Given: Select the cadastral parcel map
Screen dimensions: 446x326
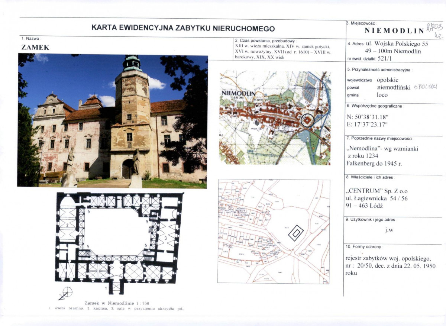Looking at the screenshot, I should pos(274,231).
